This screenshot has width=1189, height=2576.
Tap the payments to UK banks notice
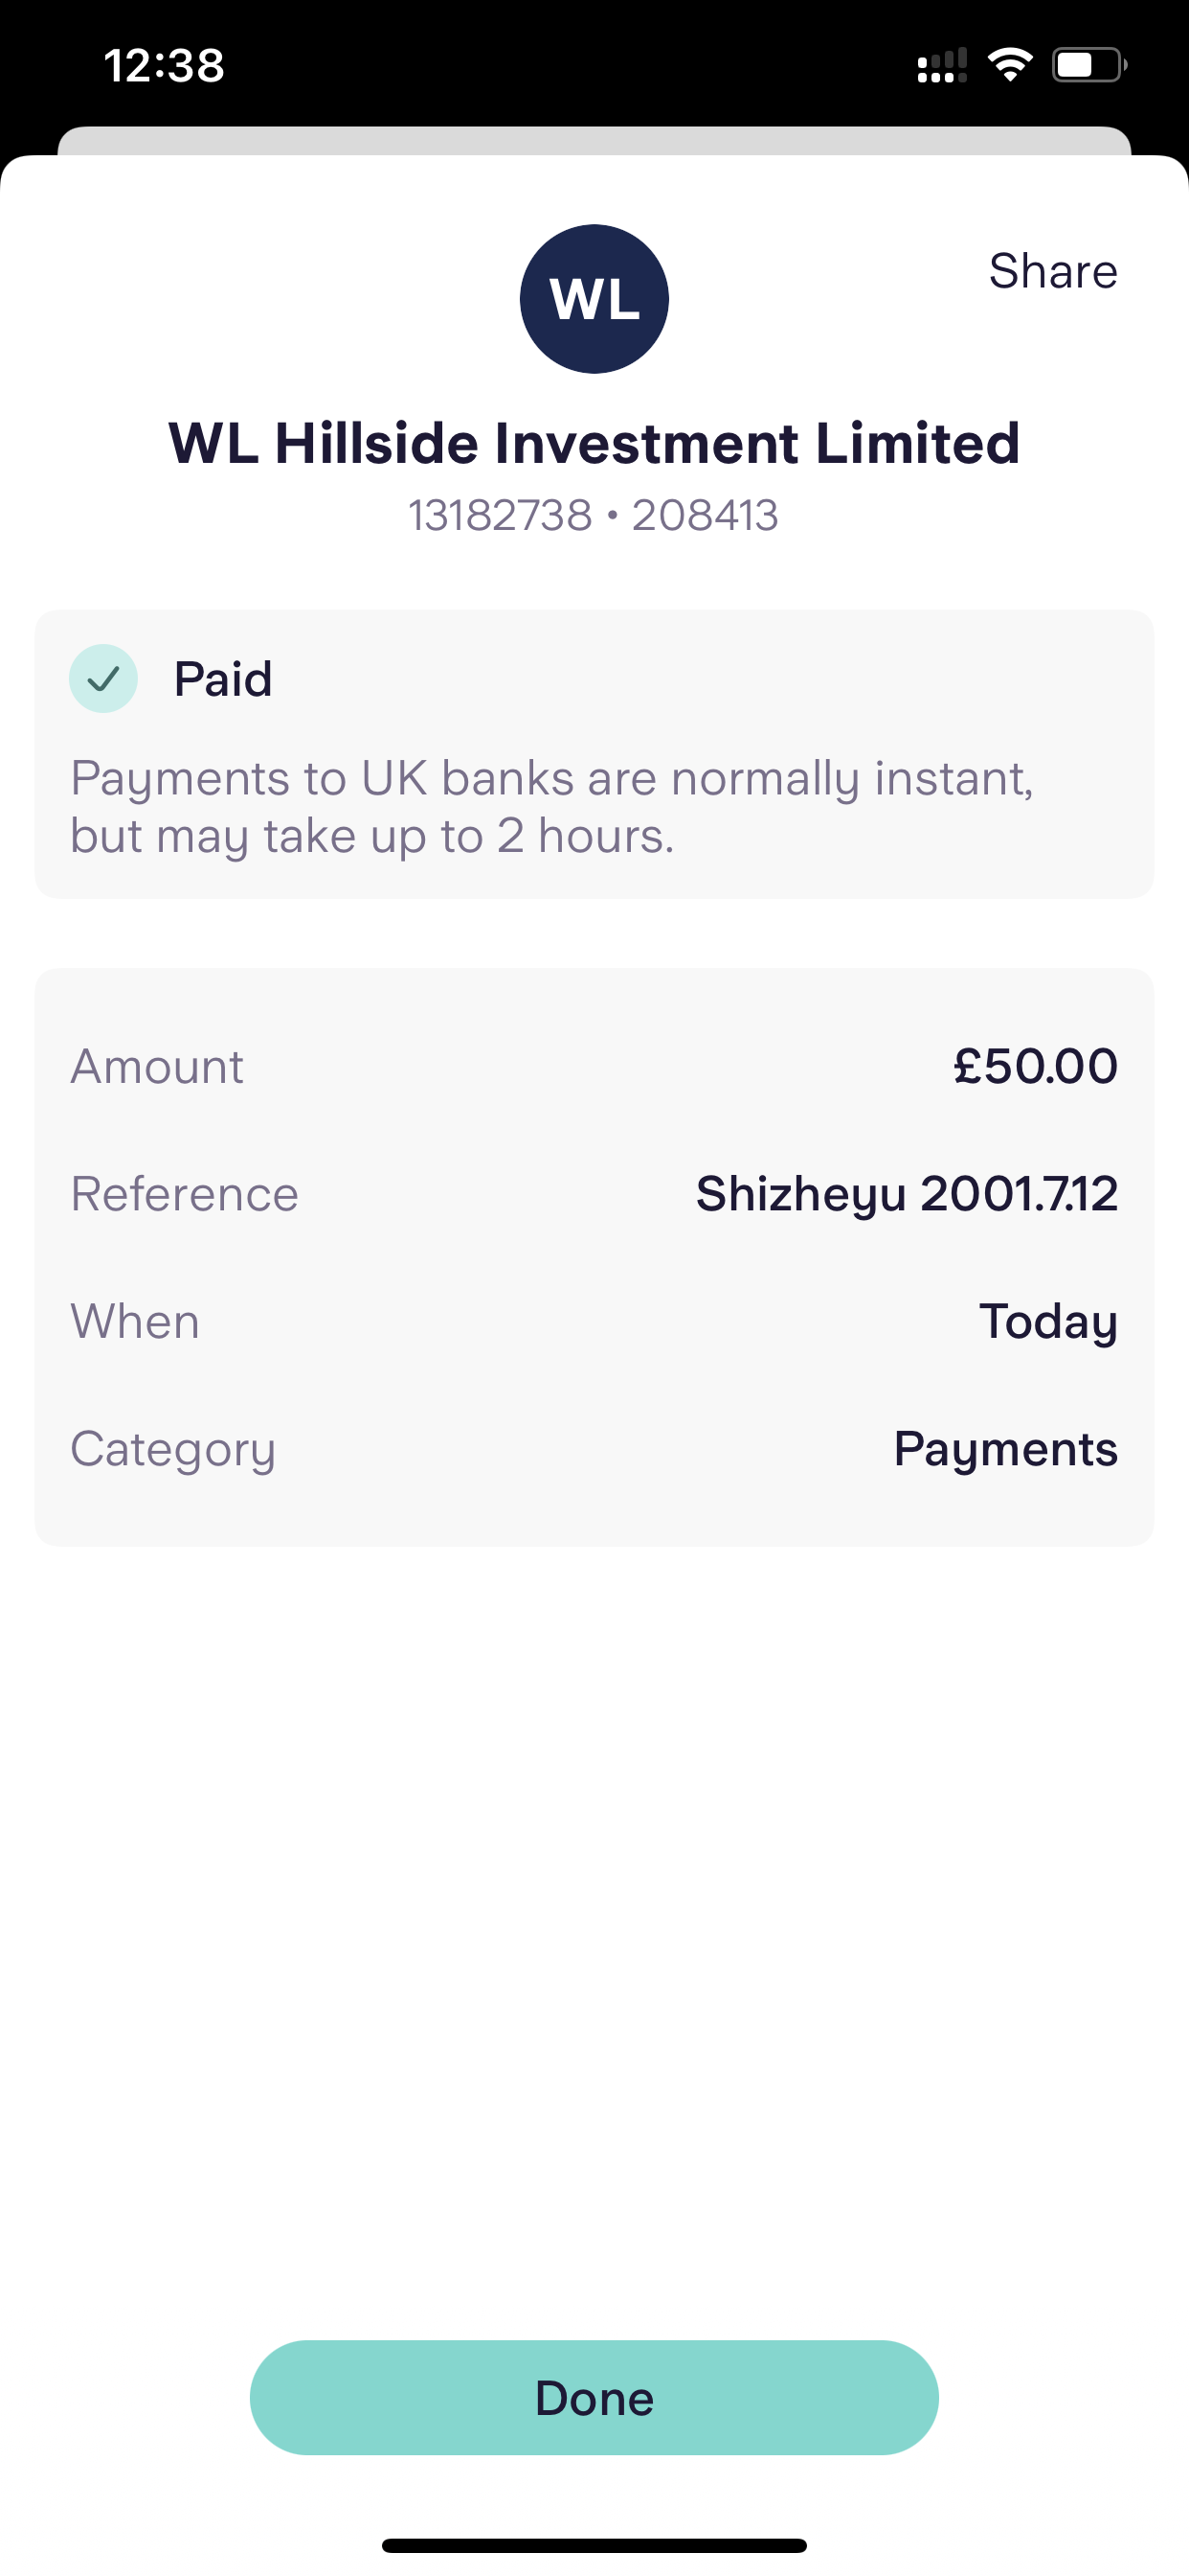(x=551, y=806)
